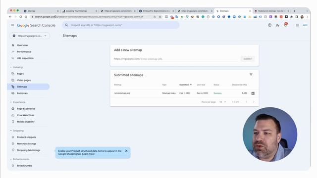Open the Rows per page dropdown

point(222,102)
